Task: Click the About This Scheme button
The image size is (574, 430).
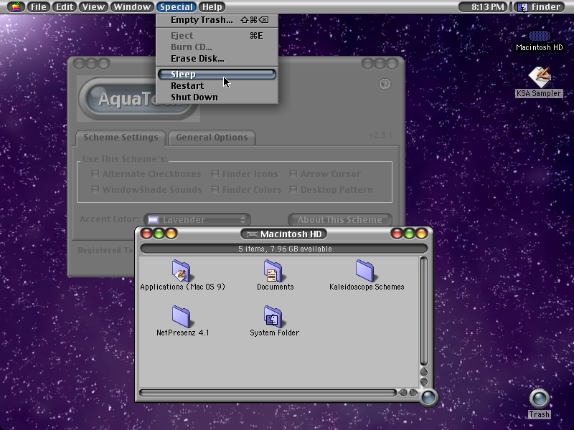Action: pos(339,219)
